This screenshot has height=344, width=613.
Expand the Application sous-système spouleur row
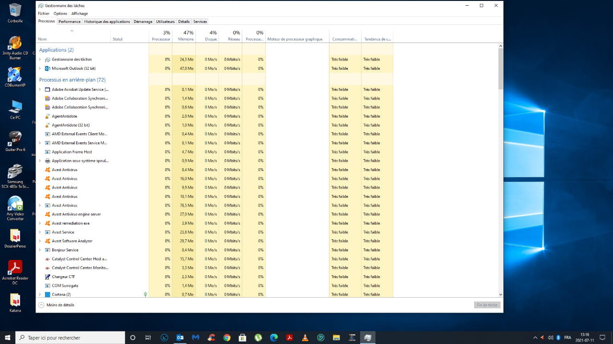[x=40, y=161]
